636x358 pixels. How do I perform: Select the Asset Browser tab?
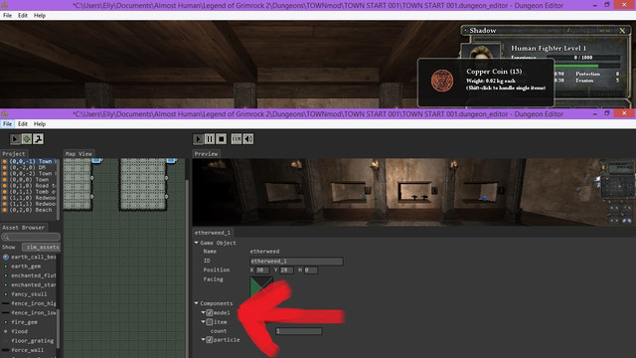[x=24, y=228]
